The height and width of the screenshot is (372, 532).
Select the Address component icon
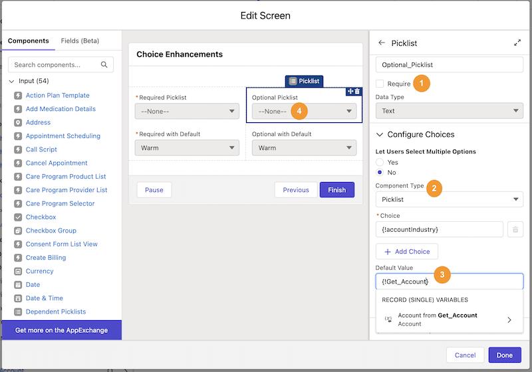pyautogui.click(x=18, y=122)
